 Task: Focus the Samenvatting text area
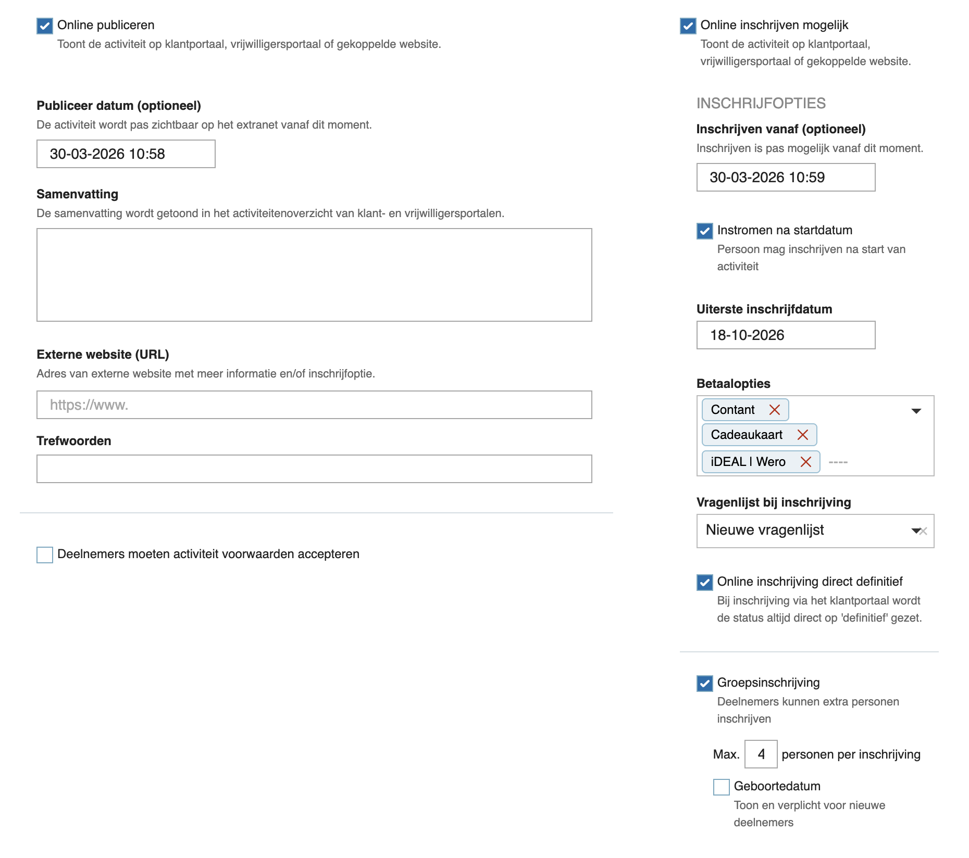(314, 275)
